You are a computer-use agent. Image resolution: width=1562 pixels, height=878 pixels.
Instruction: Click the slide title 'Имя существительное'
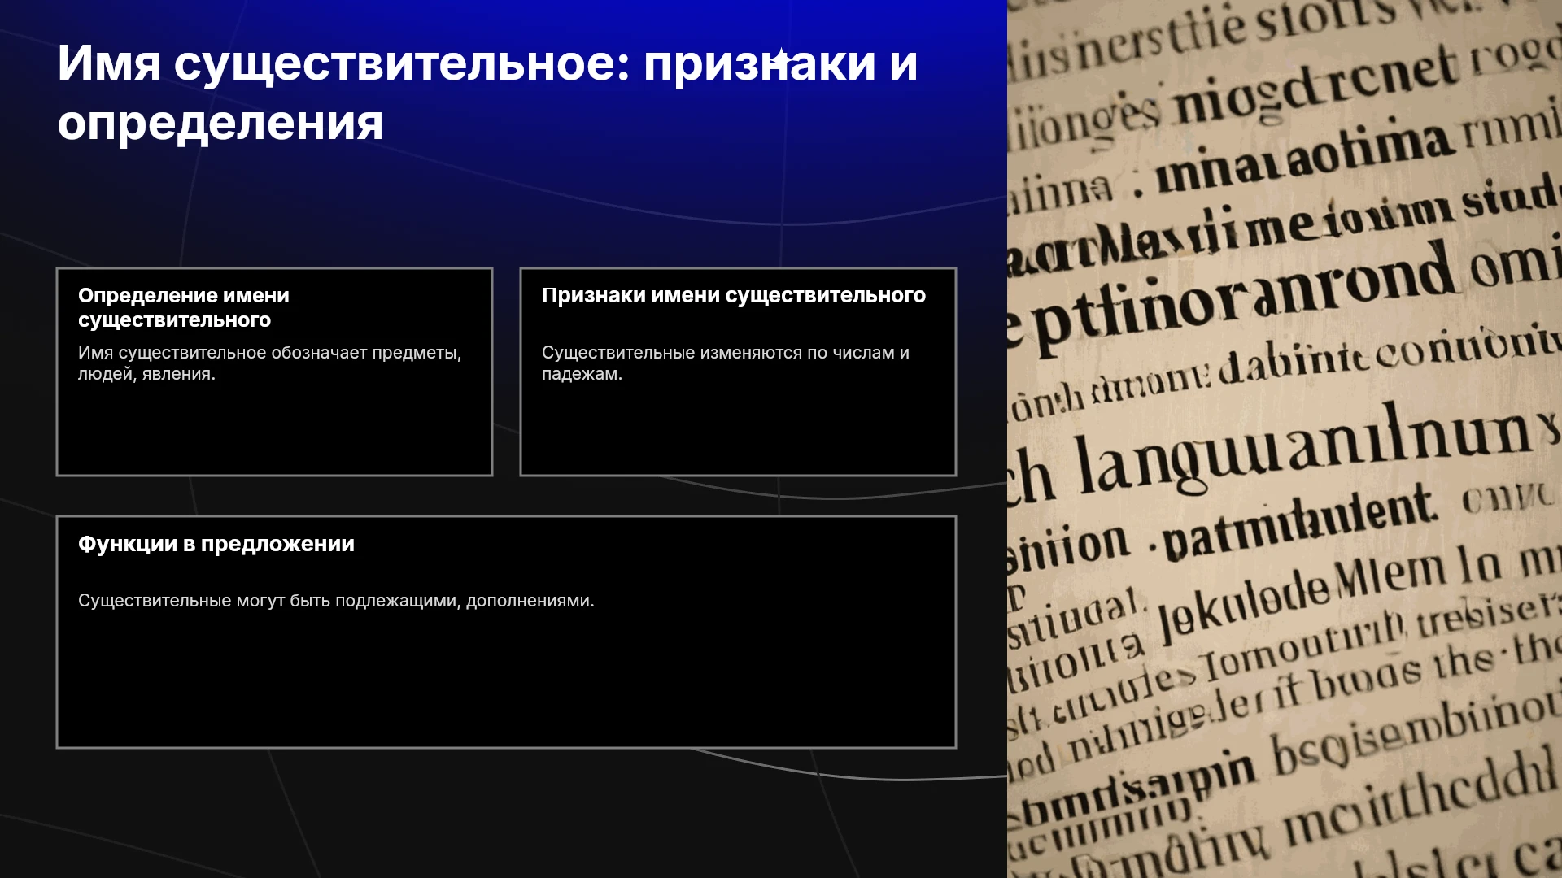tap(343, 63)
